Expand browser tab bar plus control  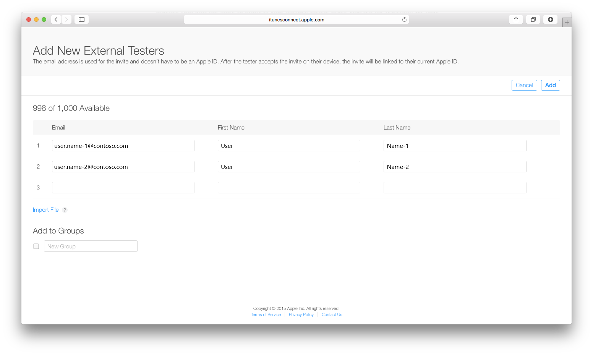point(567,22)
